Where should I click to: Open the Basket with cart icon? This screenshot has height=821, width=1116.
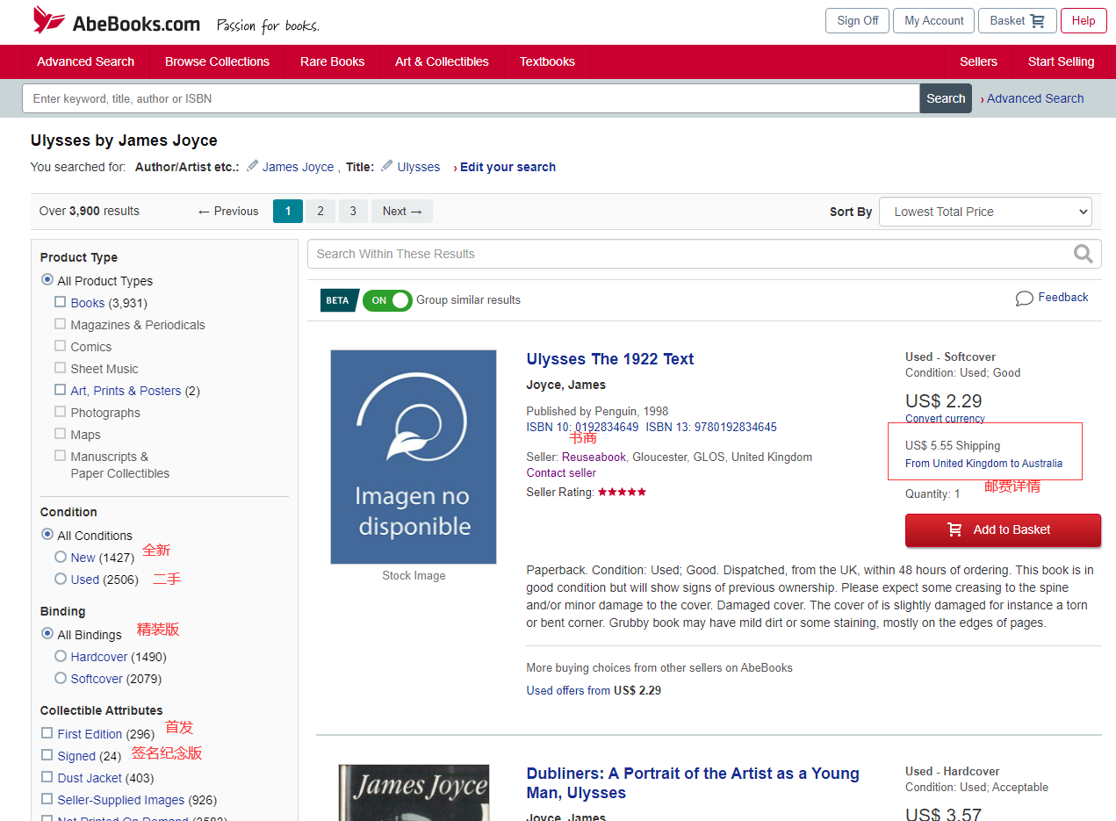[1016, 21]
